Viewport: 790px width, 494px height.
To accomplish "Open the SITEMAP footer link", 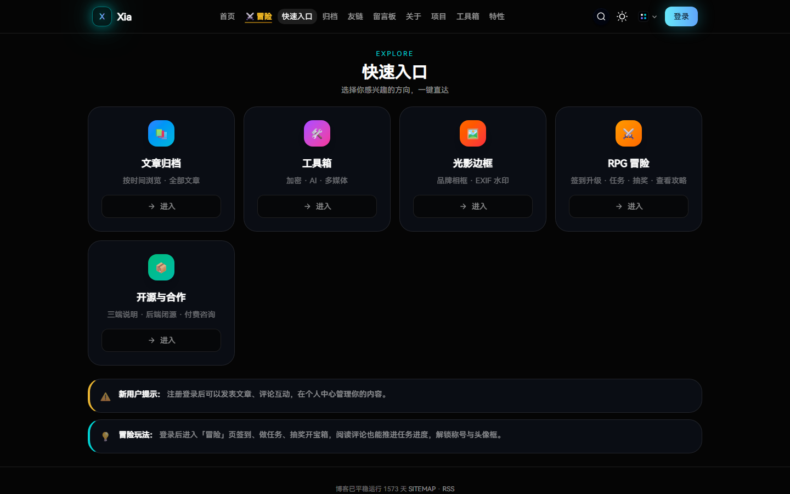I will point(422,489).
